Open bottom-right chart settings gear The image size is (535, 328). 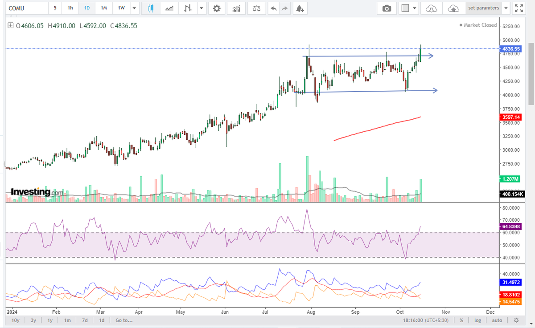pyautogui.click(x=516, y=320)
